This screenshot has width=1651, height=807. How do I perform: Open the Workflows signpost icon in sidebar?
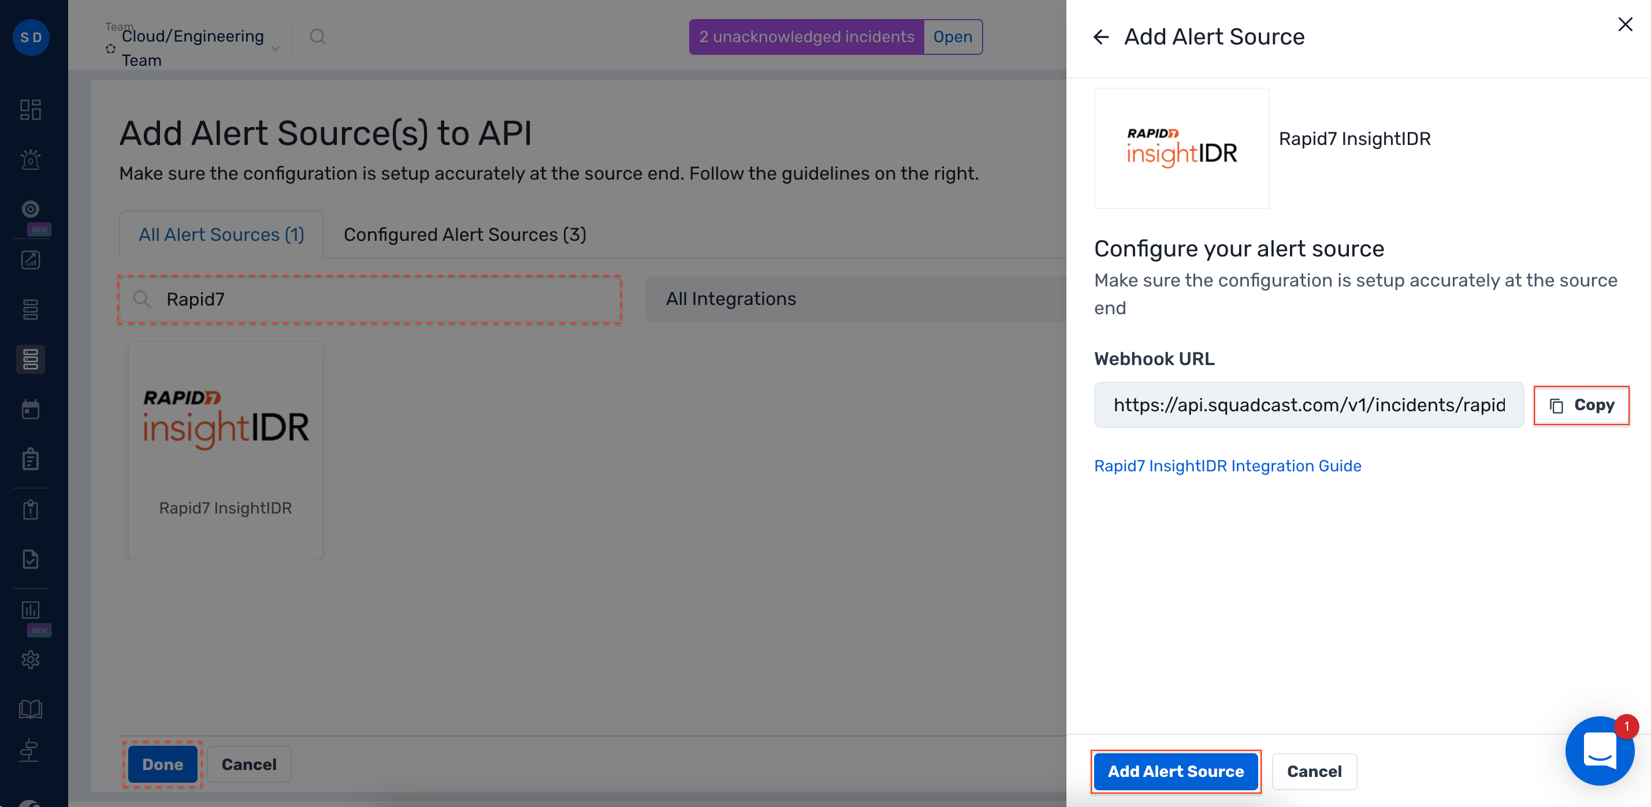coord(30,750)
